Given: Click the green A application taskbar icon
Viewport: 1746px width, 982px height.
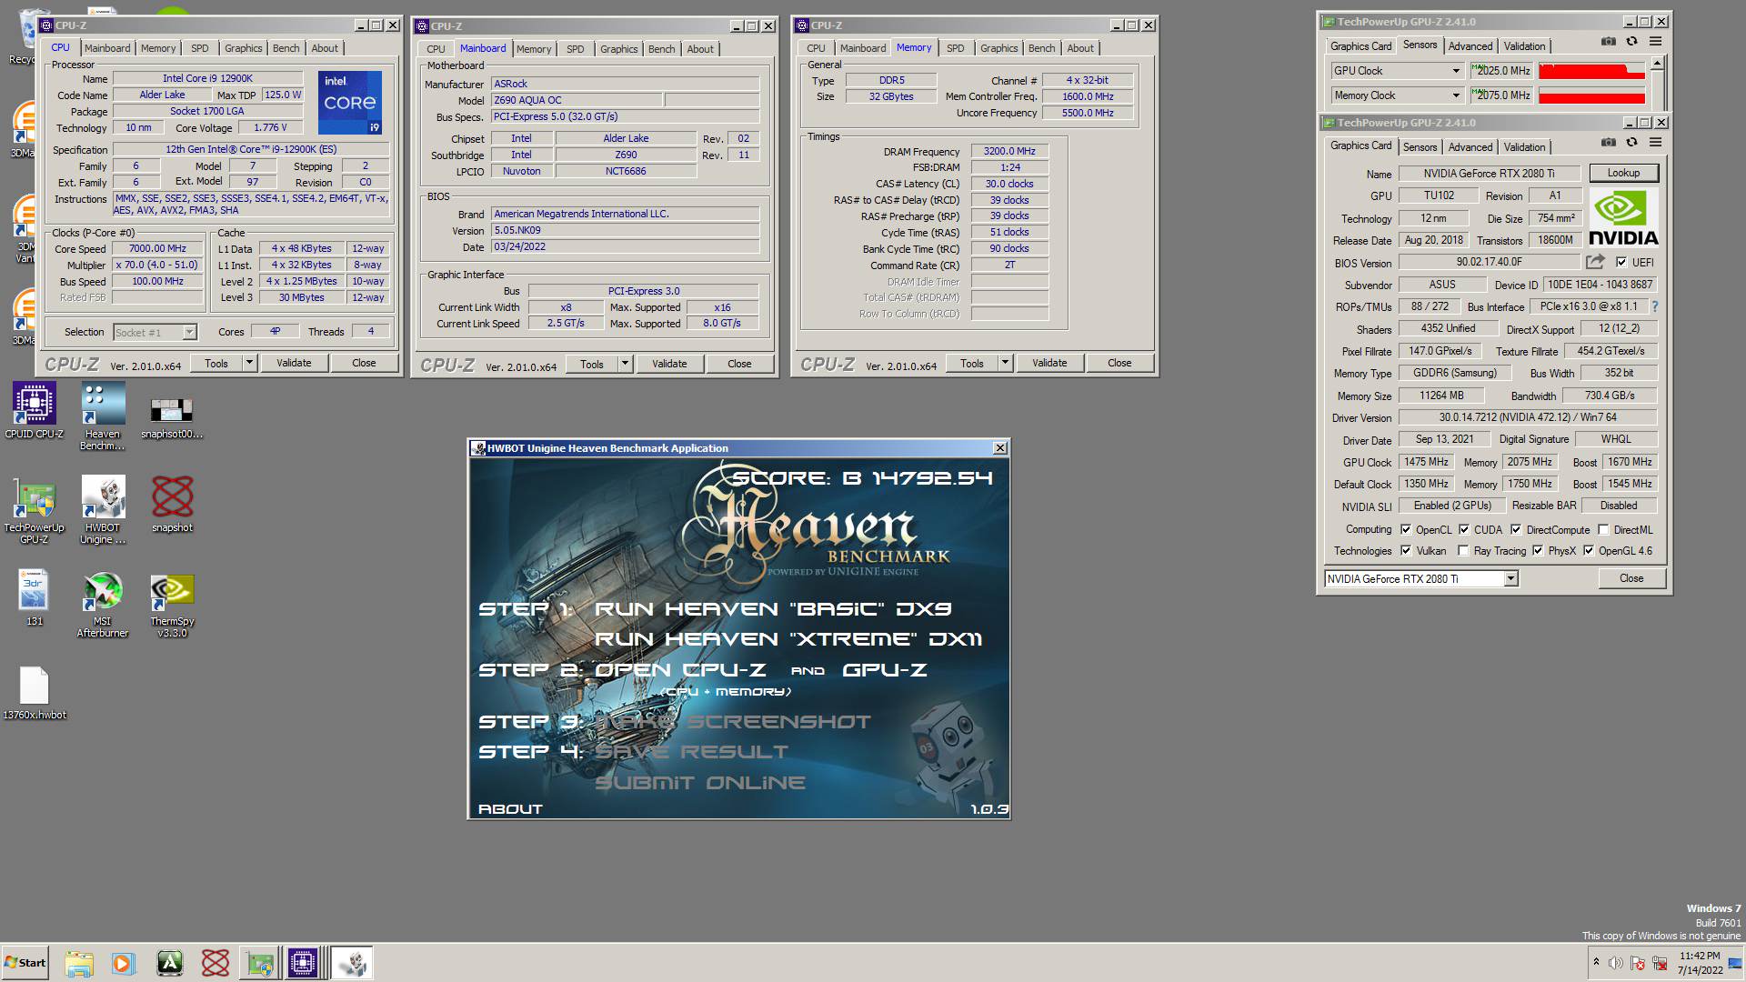Looking at the screenshot, I should 170,963.
